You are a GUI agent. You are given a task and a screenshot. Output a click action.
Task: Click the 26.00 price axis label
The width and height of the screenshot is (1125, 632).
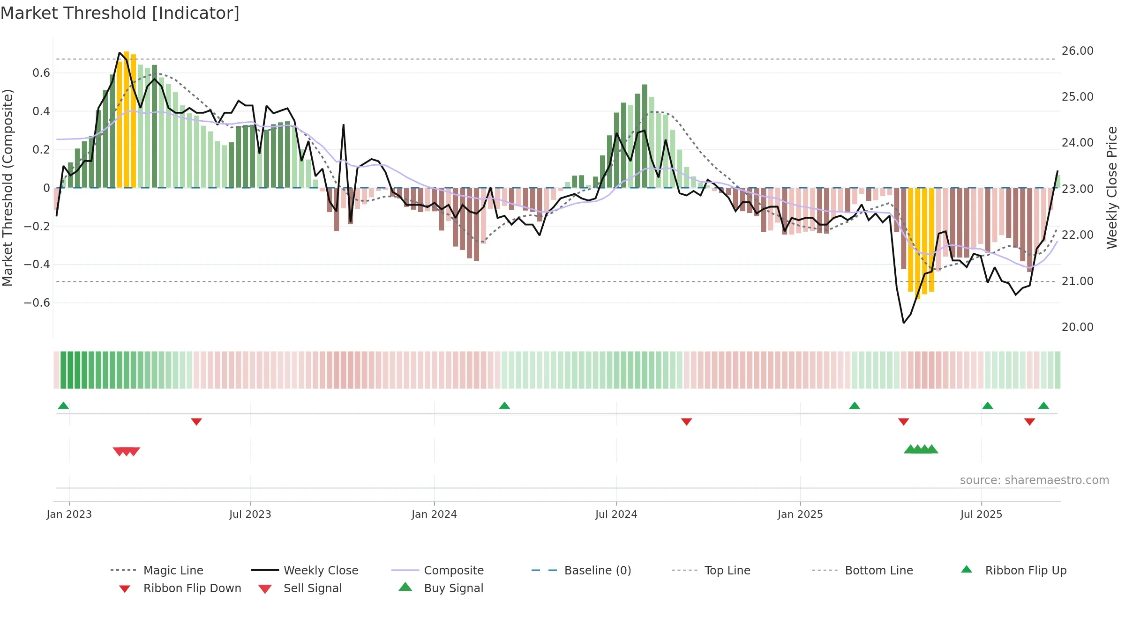(x=1078, y=51)
